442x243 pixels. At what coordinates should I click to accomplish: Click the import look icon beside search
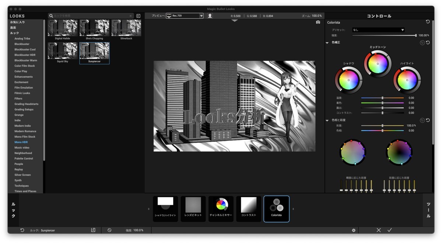[138, 16]
